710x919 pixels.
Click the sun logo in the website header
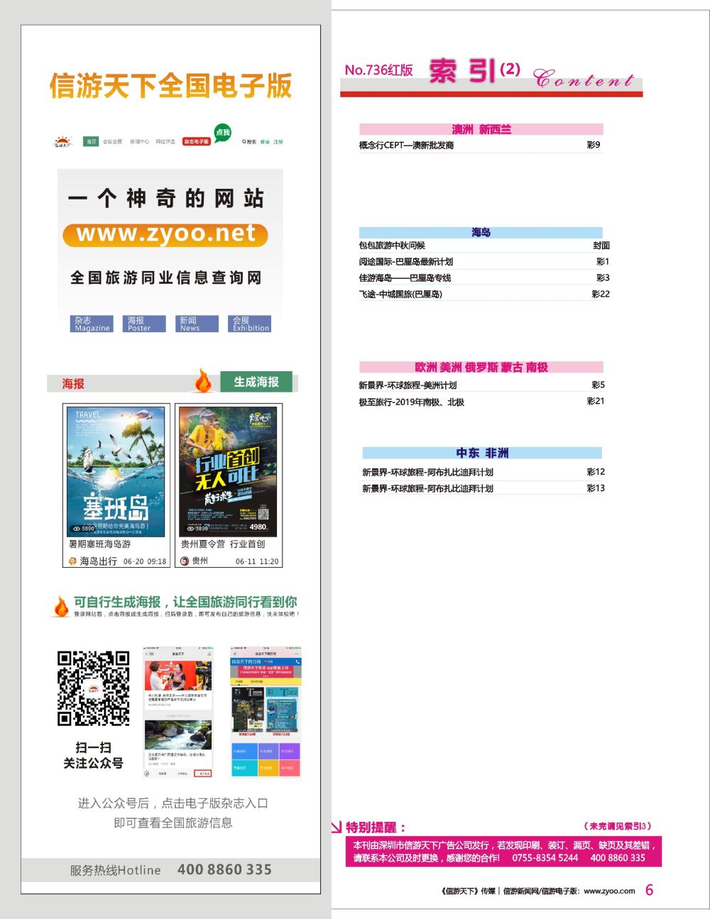coord(63,142)
